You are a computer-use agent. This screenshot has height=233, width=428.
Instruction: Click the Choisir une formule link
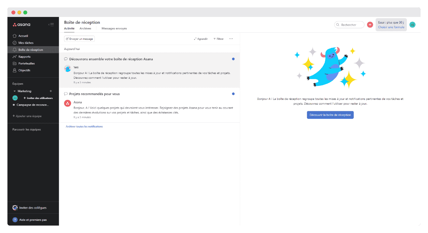coord(391,27)
